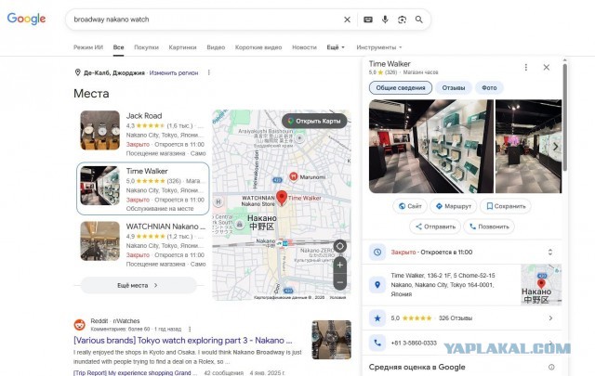
Task: Close the Time Walker details panel
Action: [546, 67]
